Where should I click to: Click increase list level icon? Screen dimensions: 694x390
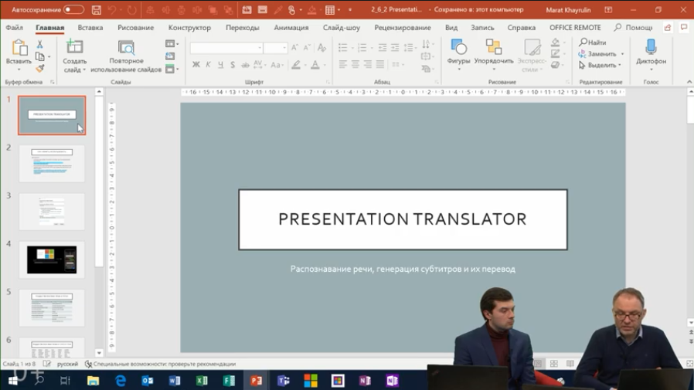pos(395,47)
